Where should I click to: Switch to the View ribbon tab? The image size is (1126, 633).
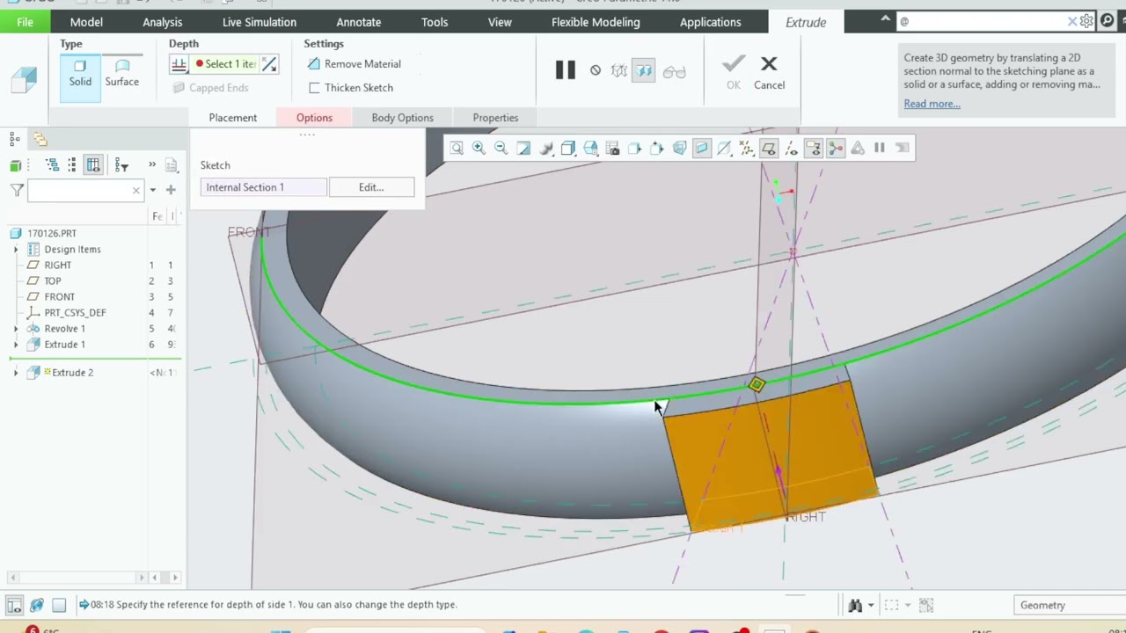point(500,22)
